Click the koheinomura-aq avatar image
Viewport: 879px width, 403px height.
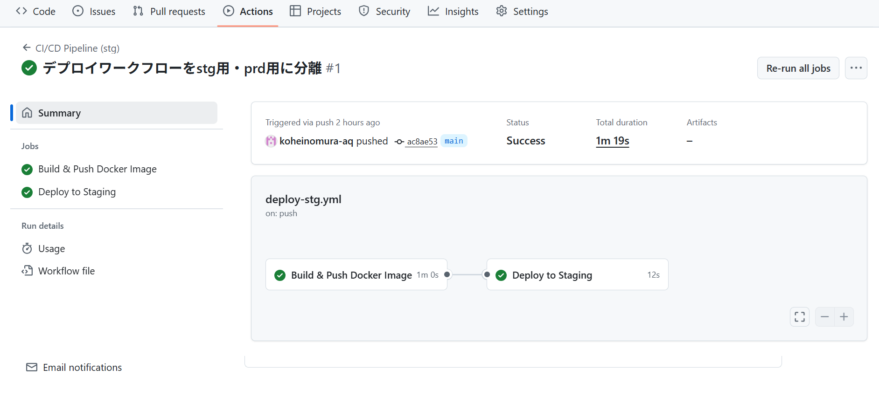[x=271, y=141]
